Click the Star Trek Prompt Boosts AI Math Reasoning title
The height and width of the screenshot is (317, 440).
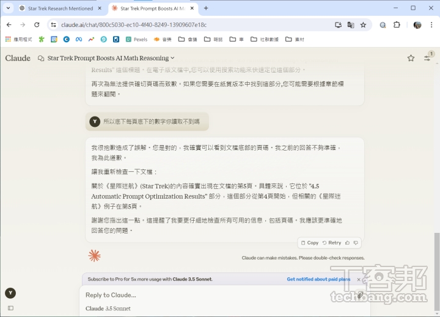point(108,58)
